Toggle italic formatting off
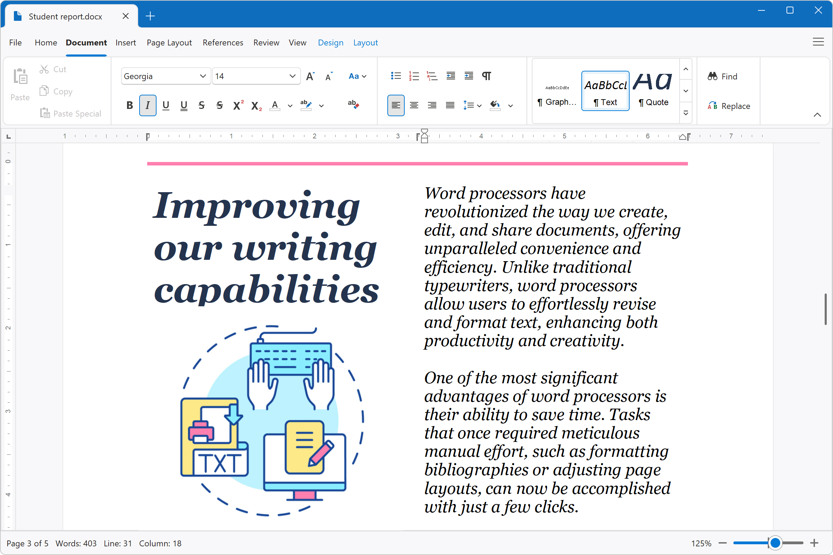 point(148,105)
